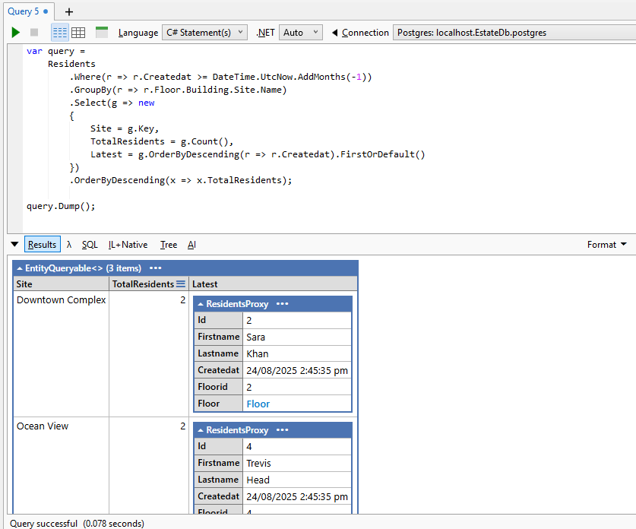Open the .NET version dropdown set to Auto
Image resolution: width=636 pixels, height=529 pixels.
(x=301, y=33)
